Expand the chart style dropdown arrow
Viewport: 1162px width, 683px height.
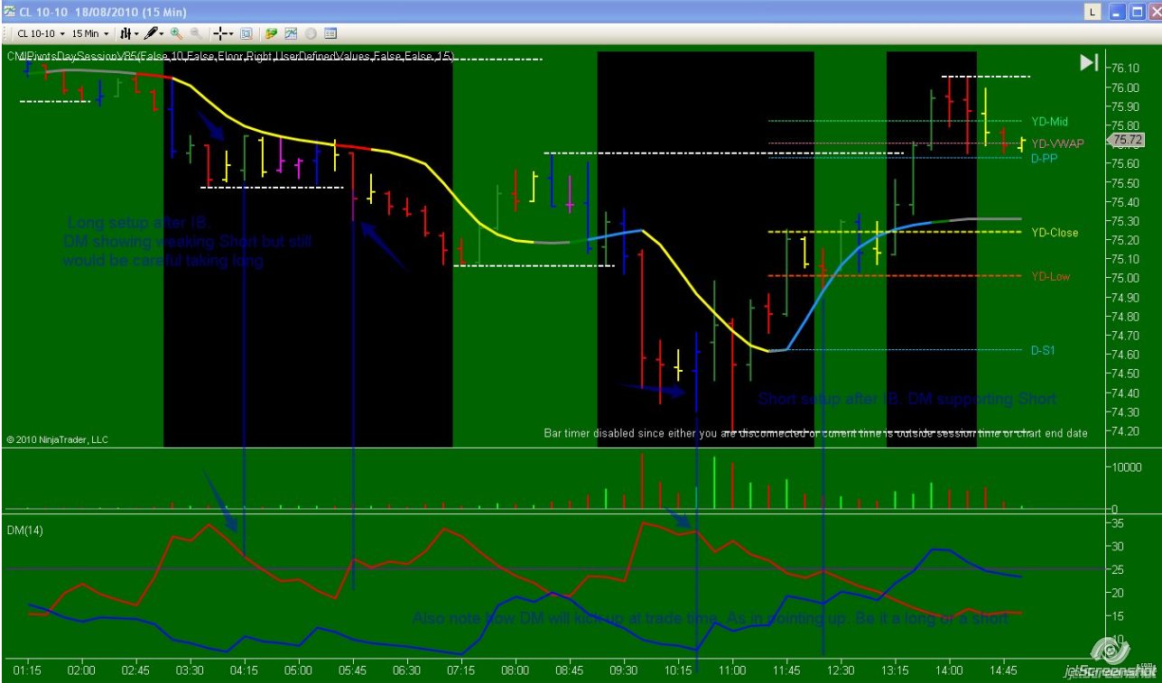[x=135, y=33]
